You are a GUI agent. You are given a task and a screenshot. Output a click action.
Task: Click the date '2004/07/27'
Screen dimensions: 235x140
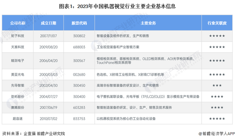click(48, 97)
